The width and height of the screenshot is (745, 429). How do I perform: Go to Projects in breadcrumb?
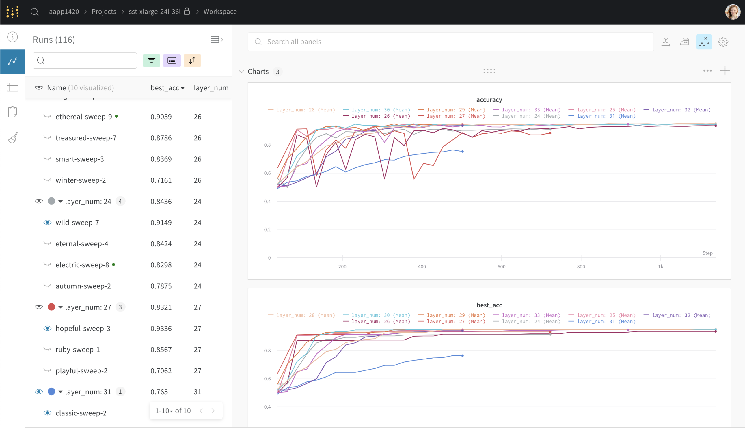(x=104, y=12)
